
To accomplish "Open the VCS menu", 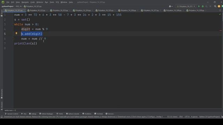I will tap(57, 2).
